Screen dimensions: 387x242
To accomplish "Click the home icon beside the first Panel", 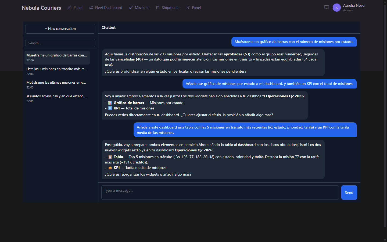I will pyautogui.click(x=70, y=8).
